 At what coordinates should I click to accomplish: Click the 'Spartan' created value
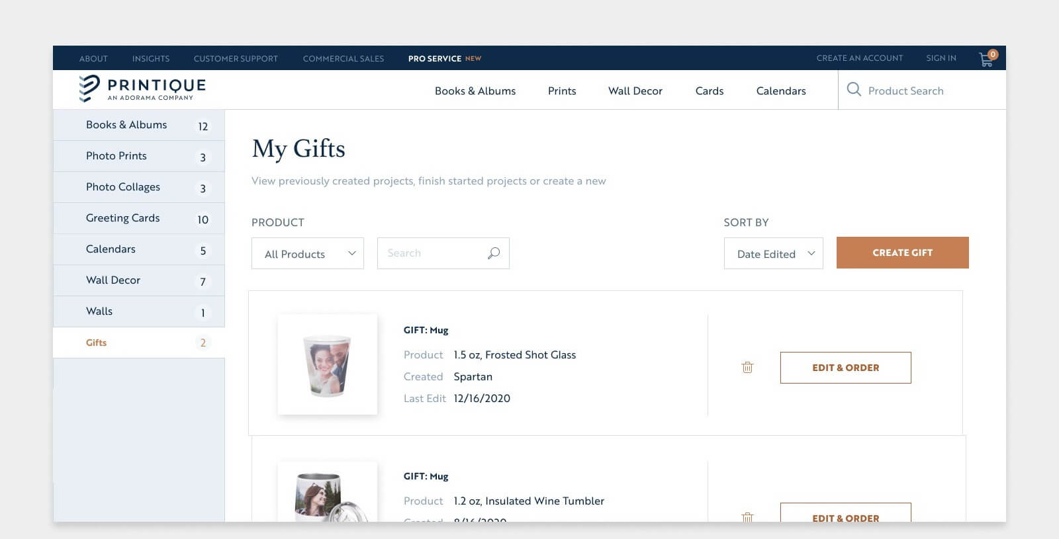(x=473, y=377)
